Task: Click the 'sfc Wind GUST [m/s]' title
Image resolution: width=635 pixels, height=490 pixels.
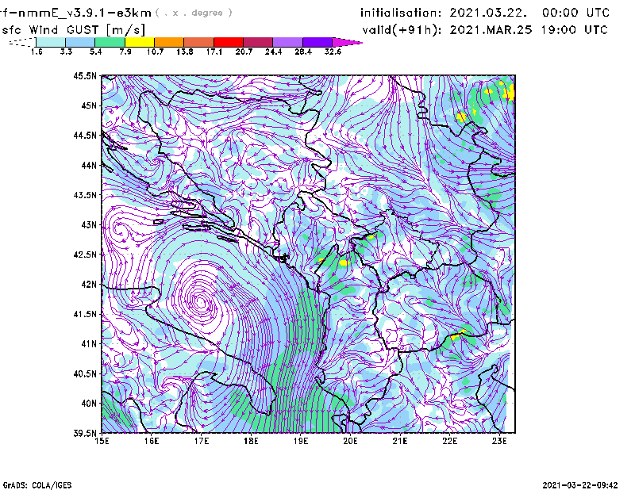Action: pyautogui.click(x=73, y=30)
